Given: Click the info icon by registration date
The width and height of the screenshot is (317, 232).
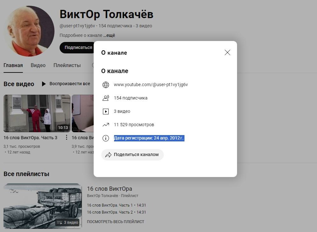Looking at the screenshot, I should pyautogui.click(x=106, y=138).
